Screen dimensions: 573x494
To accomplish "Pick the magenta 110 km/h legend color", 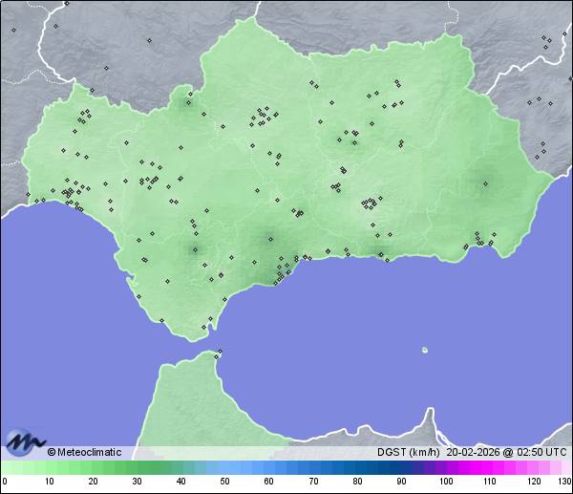I will (490, 467).
